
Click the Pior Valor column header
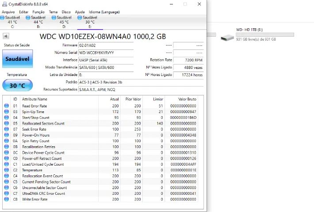[131, 99]
